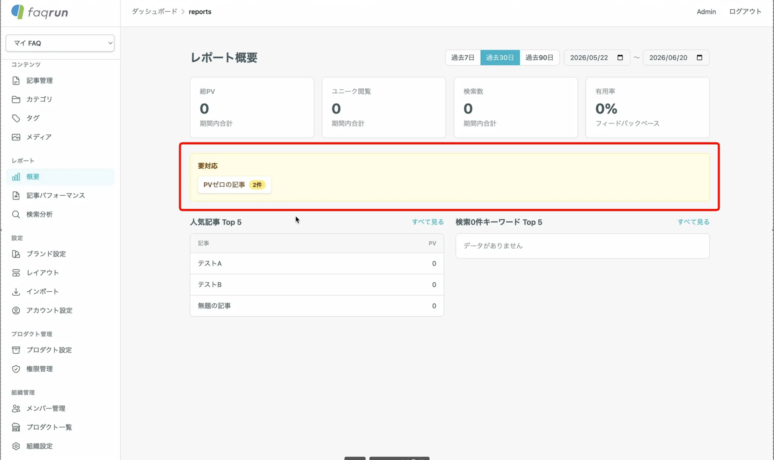This screenshot has height=460, width=774.
Task: Open メンバー管理 page
Action: point(60,409)
